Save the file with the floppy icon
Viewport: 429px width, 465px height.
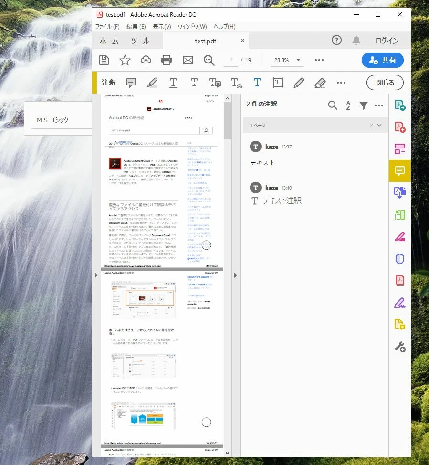pyautogui.click(x=104, y=60)
